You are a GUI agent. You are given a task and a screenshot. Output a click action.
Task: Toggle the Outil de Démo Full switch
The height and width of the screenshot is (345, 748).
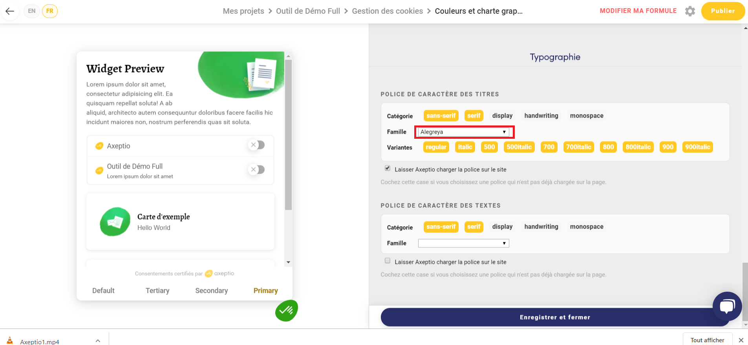coord(257,169)
